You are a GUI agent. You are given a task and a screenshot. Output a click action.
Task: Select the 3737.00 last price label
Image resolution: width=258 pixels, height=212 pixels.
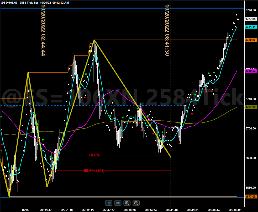pos(250,19)
